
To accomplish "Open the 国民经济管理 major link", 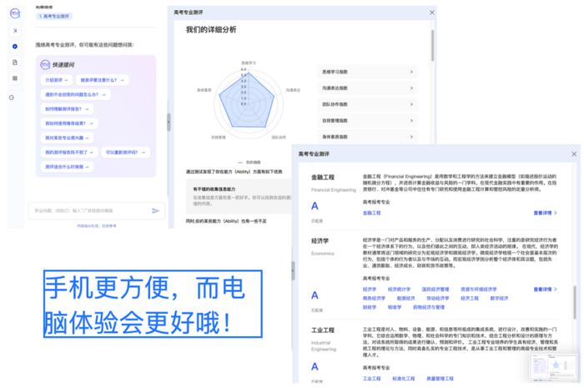I will pyautogui.click(x=435, y=290).
